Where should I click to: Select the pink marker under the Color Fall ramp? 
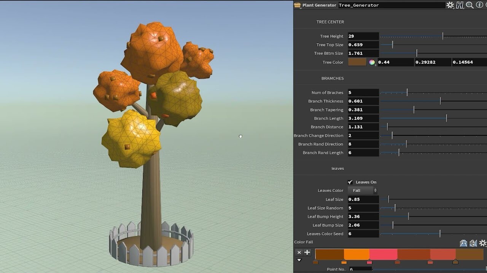[369, 262]
